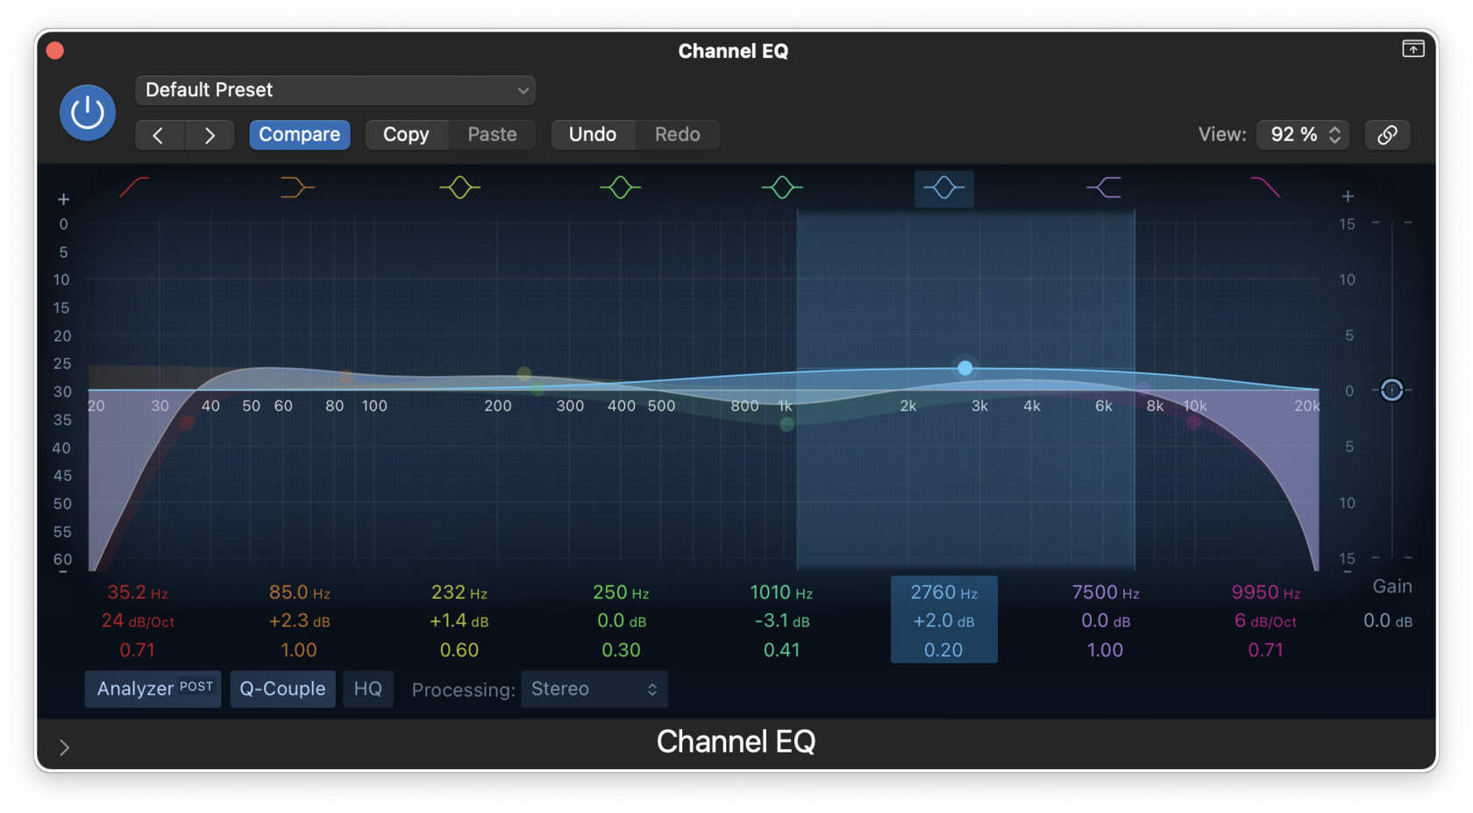Select the 1010 Hz frequency value
Viewport: 1473px width, 813px height.
(781, 592)
